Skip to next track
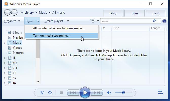The height and width of the screenshot is (101, 170). click(x=97, y=93)
